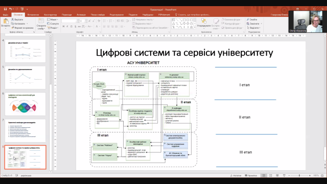Redo action in quick access toolbar
The height and width of the screenshot is (184, 327).
pos(17,9)
